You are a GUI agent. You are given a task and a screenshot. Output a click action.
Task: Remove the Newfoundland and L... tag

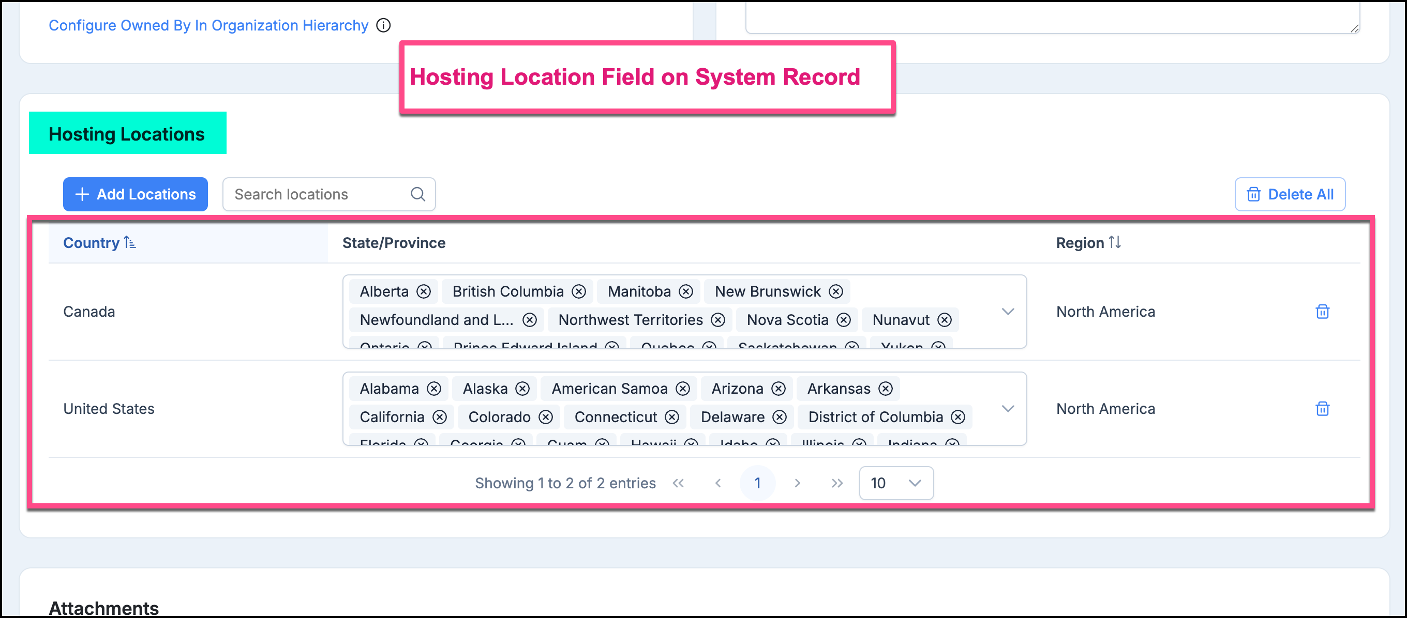click(529, 320)
